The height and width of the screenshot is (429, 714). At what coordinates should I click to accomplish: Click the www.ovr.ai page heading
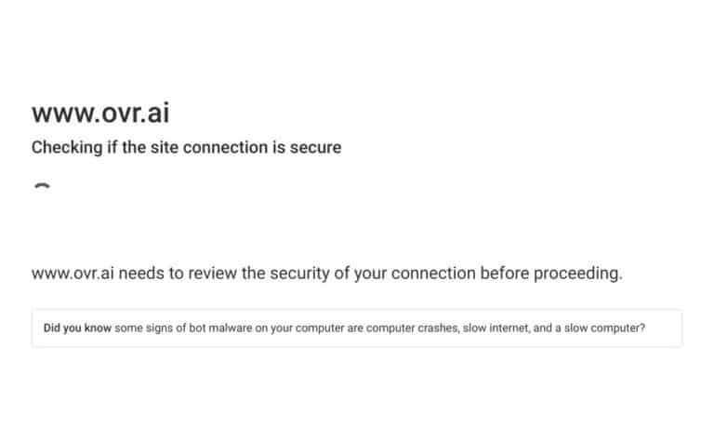[100, 113]
